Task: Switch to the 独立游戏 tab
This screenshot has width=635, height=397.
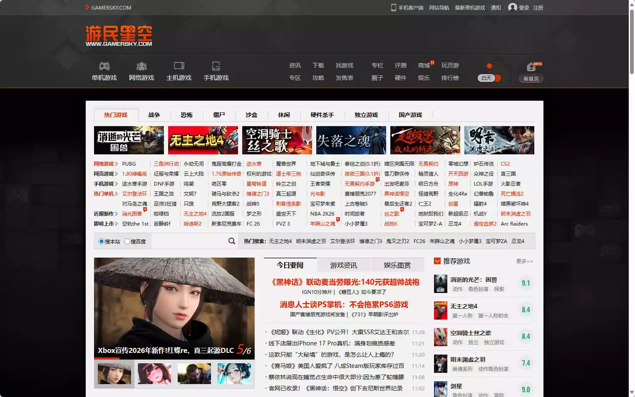Action: [x=366, y=115]
